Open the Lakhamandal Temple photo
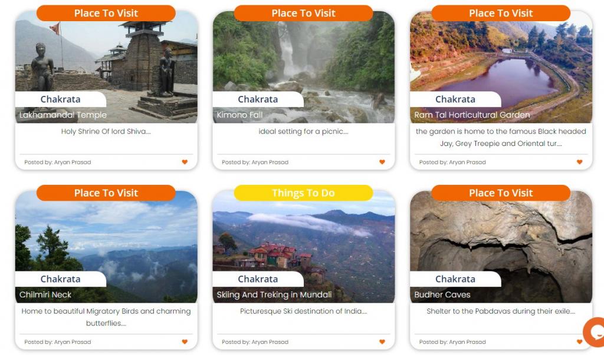Image resolution: width=604 pixels, height=355 pixels. coord(106,67)
